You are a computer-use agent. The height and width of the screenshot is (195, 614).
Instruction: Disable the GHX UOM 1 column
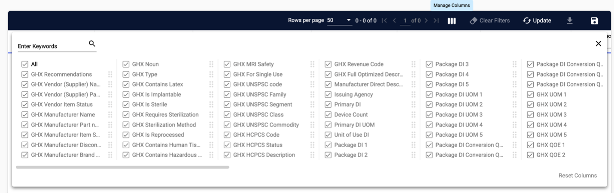coord(530,94)
